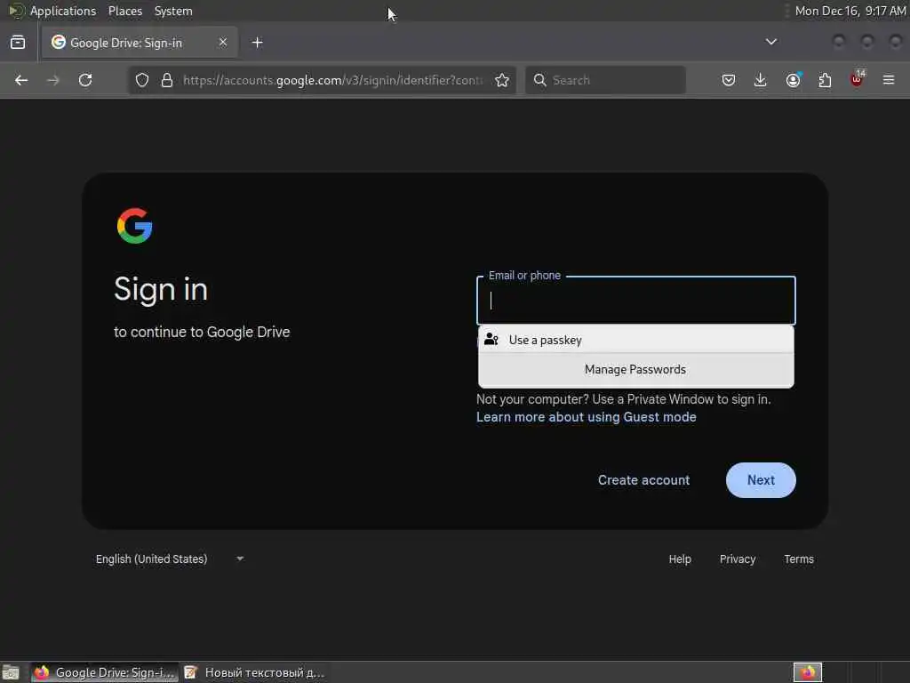
Task: Switch to Новый текстовый д... taskbar window
Action: pyautogui.click(x=255, y=672)
